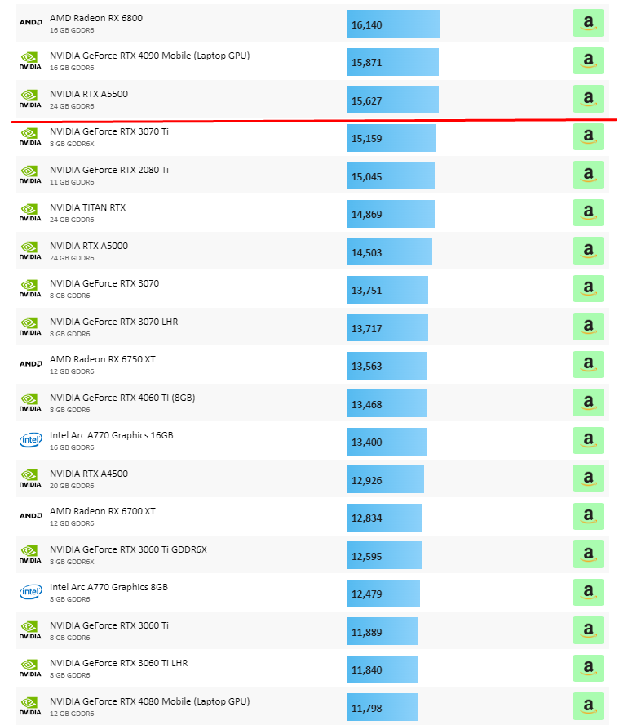628x725 pixels.
Task: Open the AMD Radeon RX 6800 page
Action: [x=95, y=18]
